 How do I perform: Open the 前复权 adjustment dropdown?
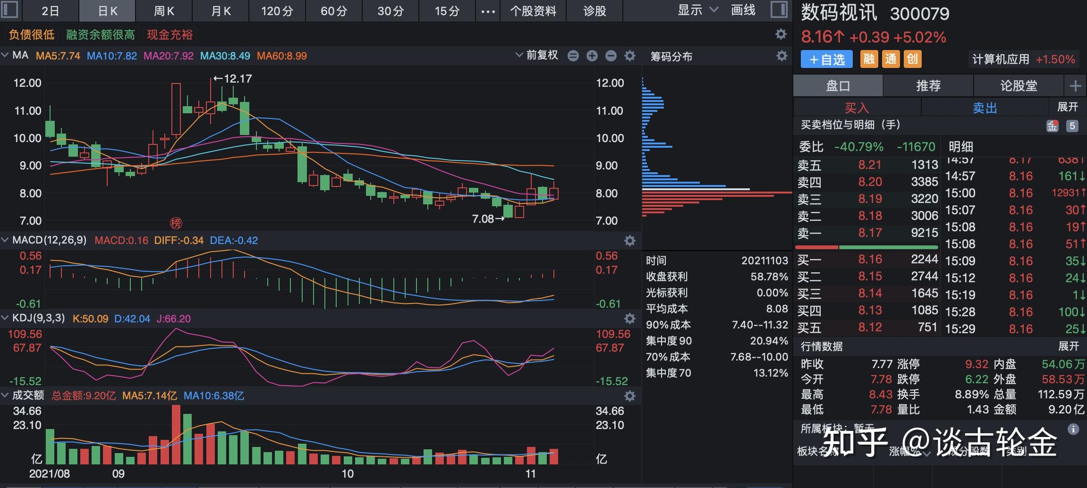537,55
